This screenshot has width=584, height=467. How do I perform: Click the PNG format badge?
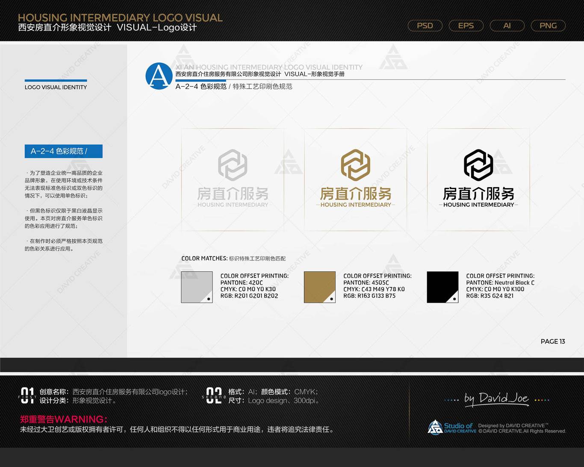(548, 26)
